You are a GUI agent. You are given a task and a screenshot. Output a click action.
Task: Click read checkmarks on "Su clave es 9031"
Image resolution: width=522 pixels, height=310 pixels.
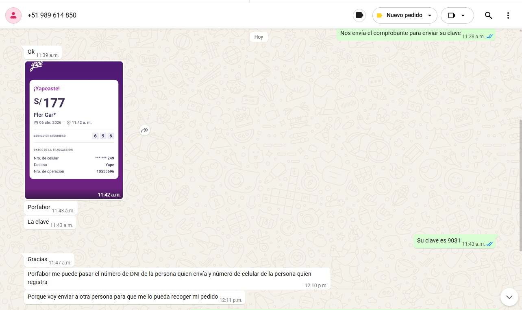click(x=489, y=244)
